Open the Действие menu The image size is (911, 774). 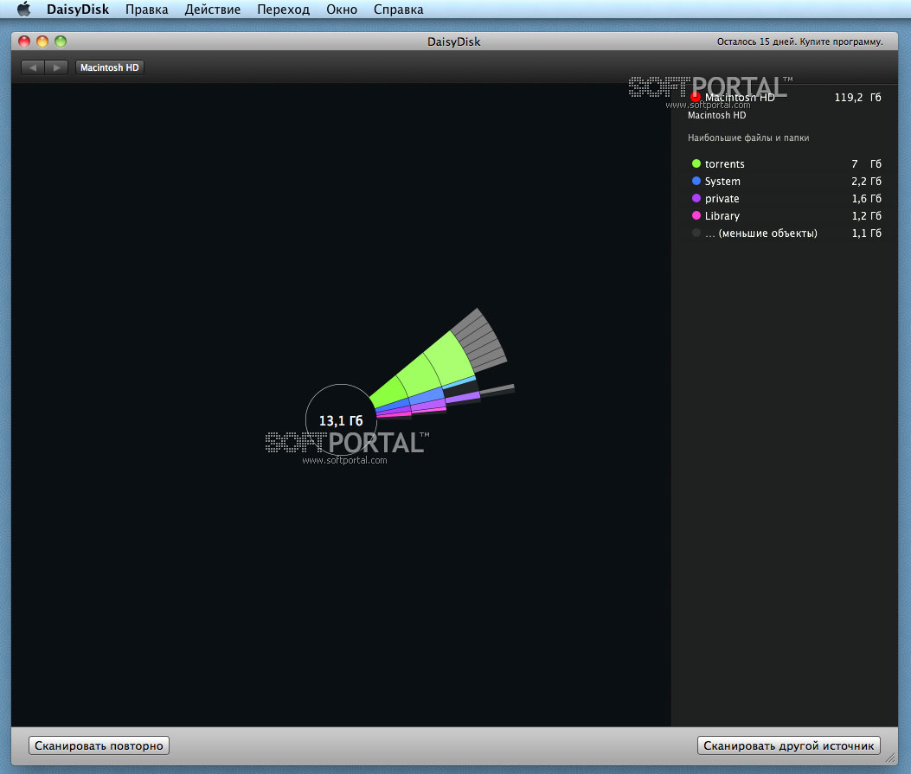[213, 10]
